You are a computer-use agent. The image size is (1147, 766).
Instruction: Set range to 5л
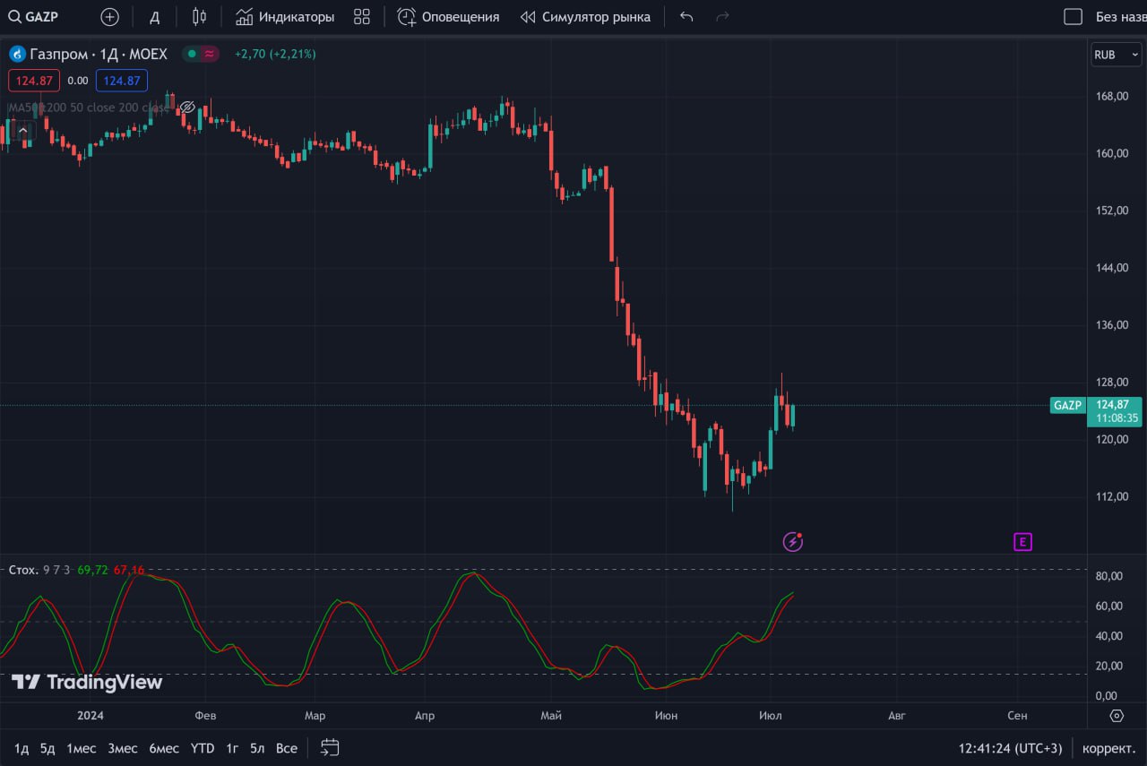[257, 748]
